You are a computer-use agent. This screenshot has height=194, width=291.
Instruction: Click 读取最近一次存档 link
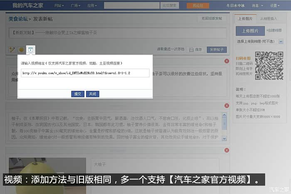tap(170, 49)
